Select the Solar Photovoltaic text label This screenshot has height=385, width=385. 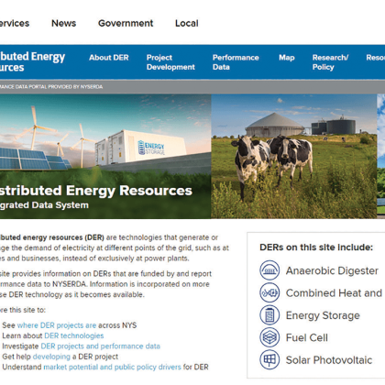pyautogui.click(x=329, y=360)
